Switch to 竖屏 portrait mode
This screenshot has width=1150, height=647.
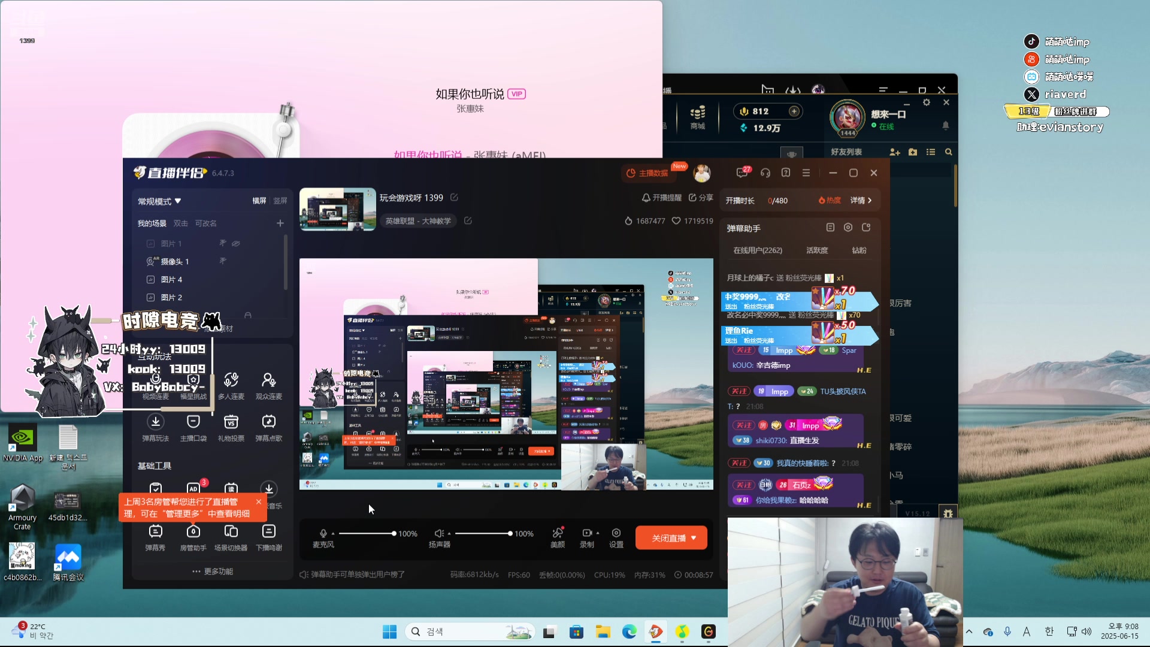(x=280, y=201)
